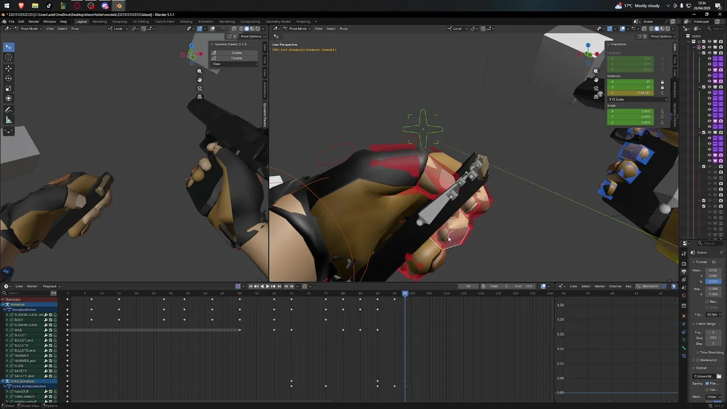Click the current frame marker at 98
This screenshot has width=727, height=409.
point(405,293)
